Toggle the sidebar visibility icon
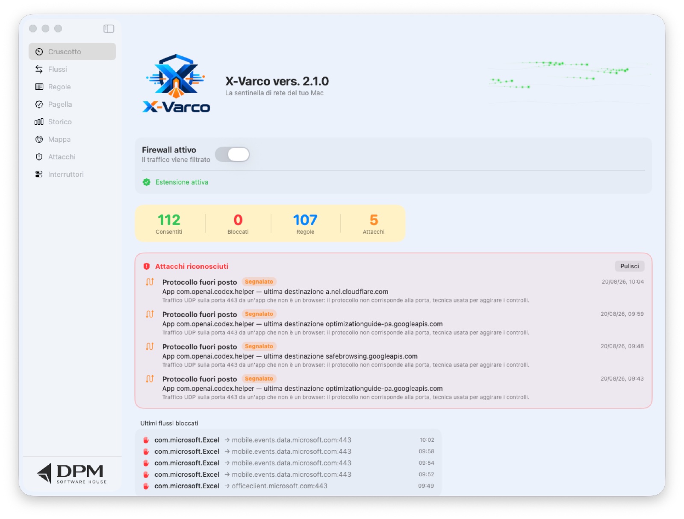Viewport: 684px width, 519px height. coord(109,29)
